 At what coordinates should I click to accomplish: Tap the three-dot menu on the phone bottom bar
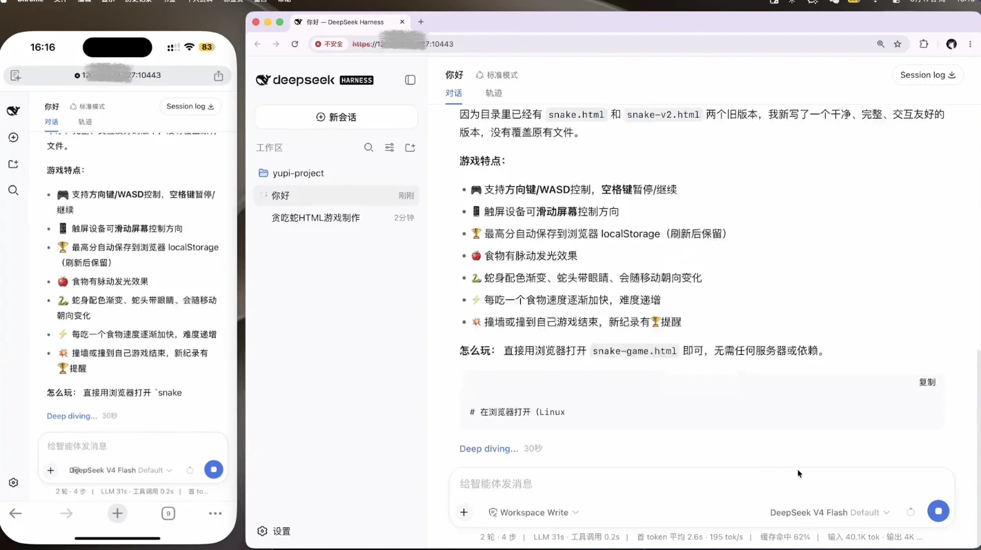point(215,513)
